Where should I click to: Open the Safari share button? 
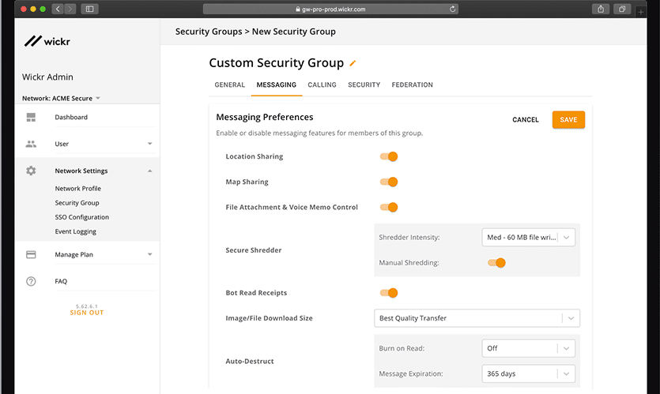(x=601, y=9)
